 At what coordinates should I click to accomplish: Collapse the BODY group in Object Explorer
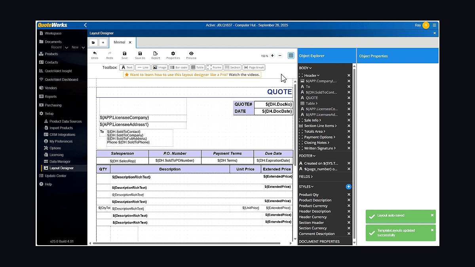(x=305, y=68)
